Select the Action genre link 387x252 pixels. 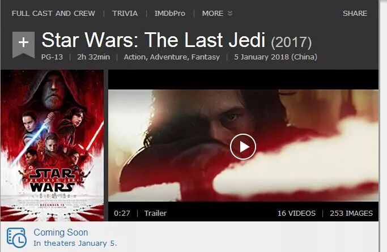point(134,57)
